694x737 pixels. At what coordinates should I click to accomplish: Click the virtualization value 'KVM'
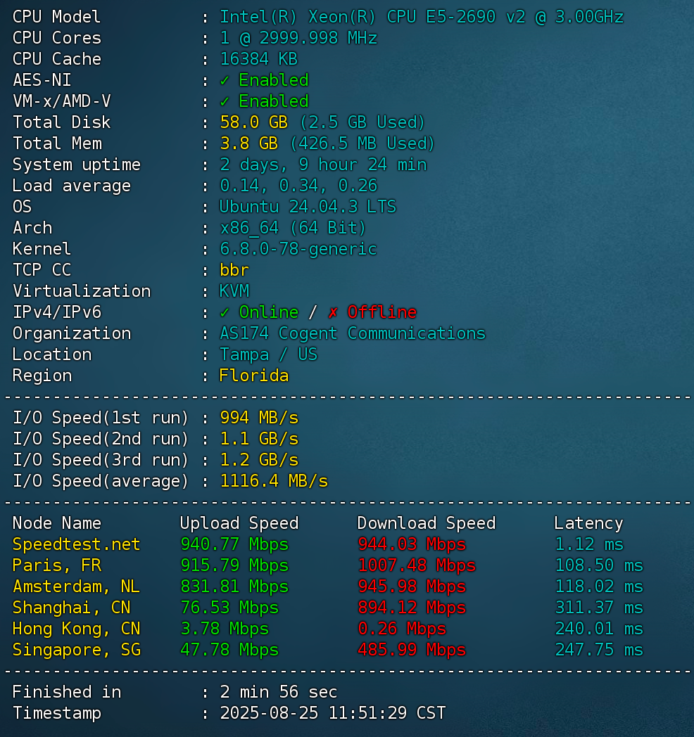point(234,291)
